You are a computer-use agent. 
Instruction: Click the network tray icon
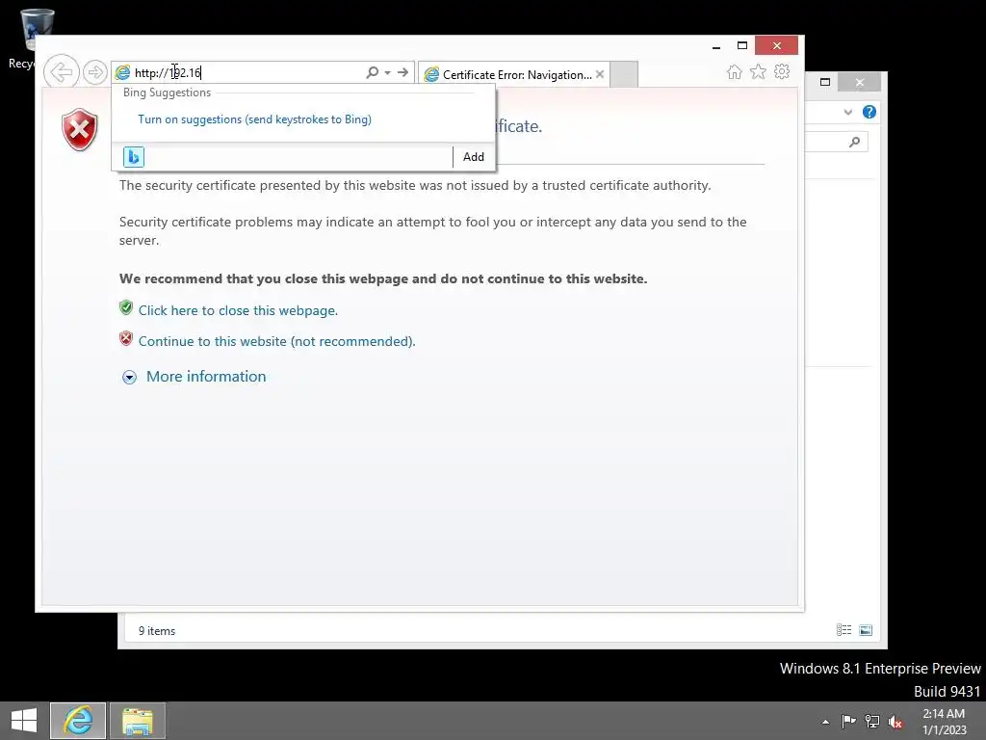point(872,721)
